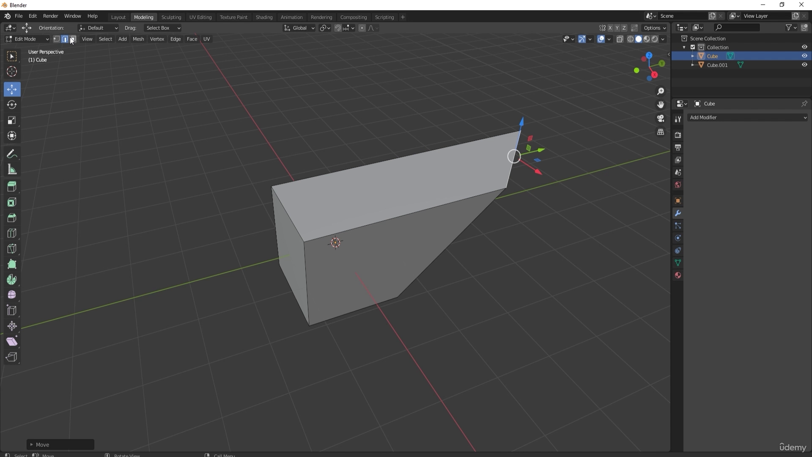
Task: Enable vertex select mode
Action: [56, 39]
